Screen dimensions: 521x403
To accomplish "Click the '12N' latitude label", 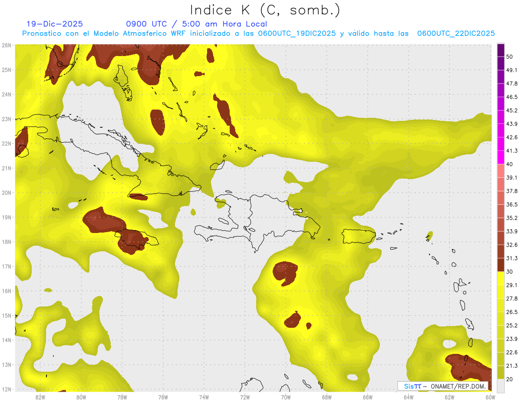I will pyautogui.click(x=6, y=389).
